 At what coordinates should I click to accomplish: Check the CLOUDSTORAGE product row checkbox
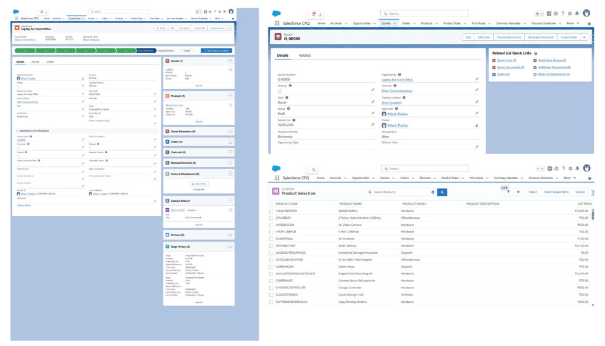[x=271, y=295]
